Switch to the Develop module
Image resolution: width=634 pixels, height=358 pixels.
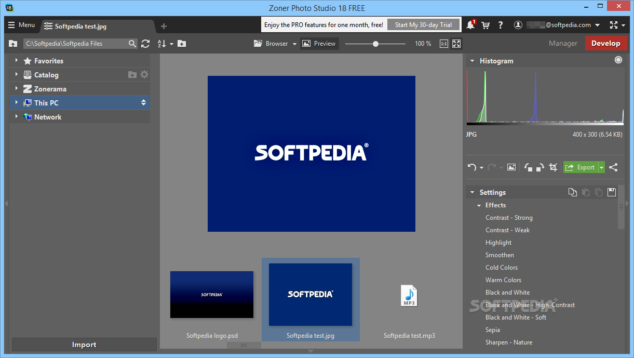(x=605, y=43)
